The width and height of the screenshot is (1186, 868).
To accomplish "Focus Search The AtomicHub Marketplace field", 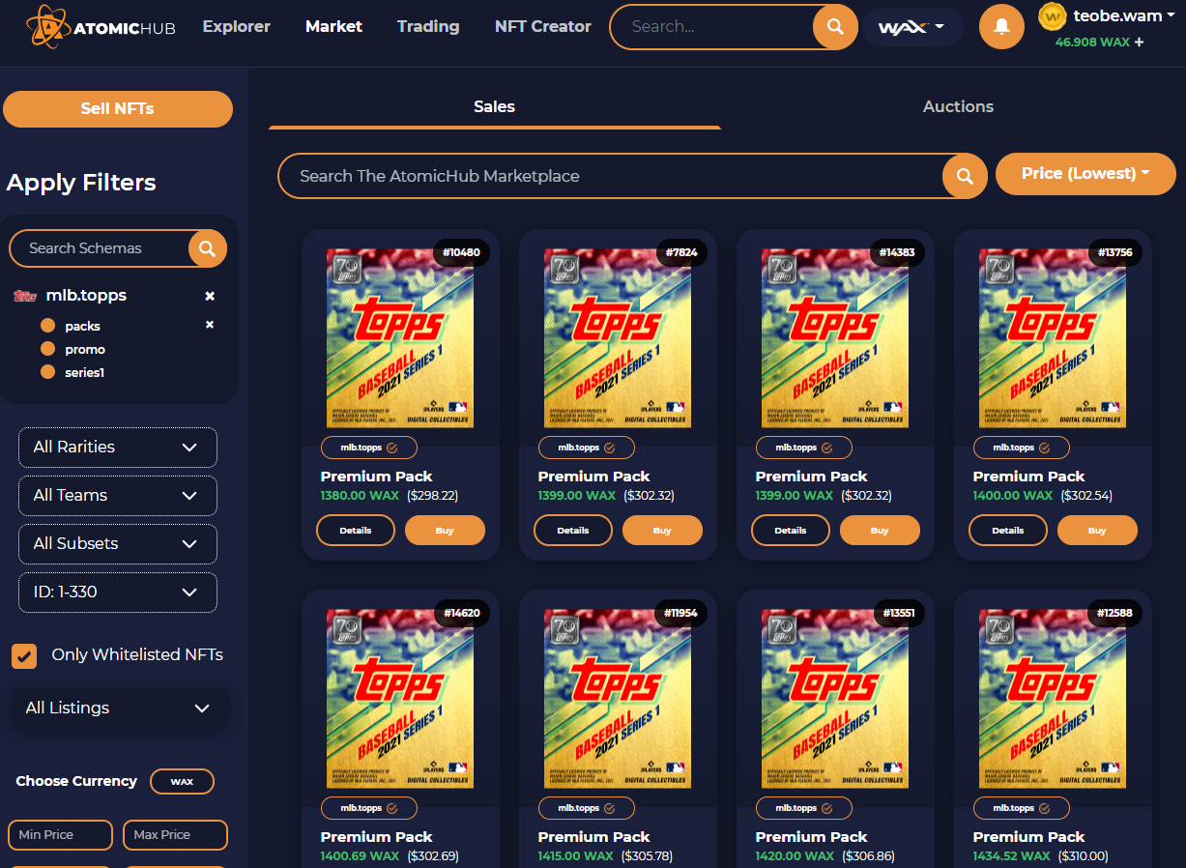I will point(611,176).
